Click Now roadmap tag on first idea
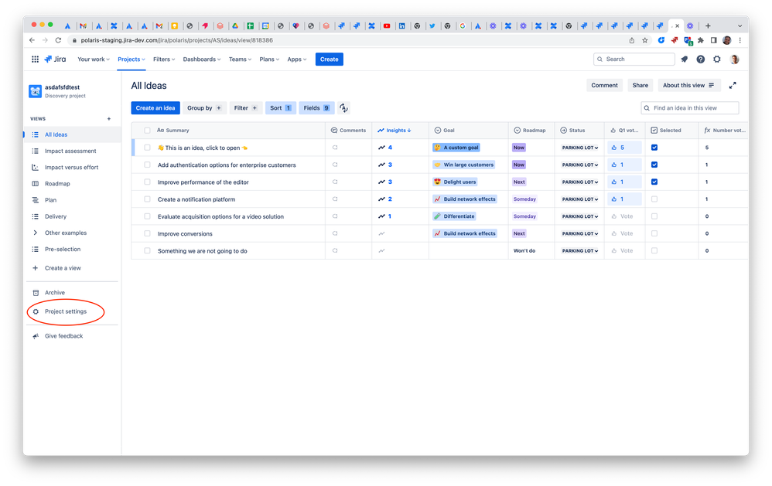The image size is (772, 486). [519, 148]
